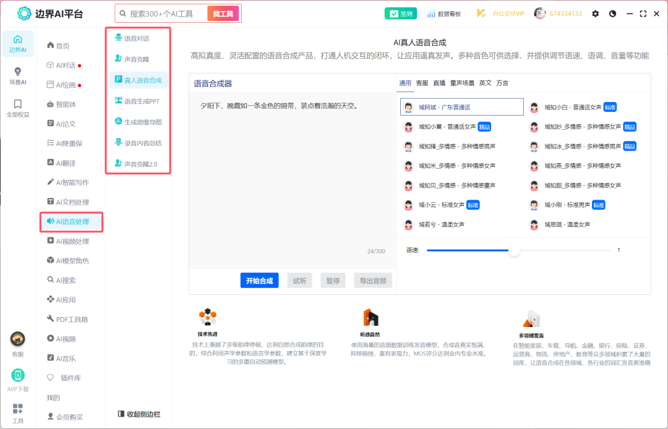
Task: Collapse sidebar with 收起侧边栏
Action: [x=139, y=414]
